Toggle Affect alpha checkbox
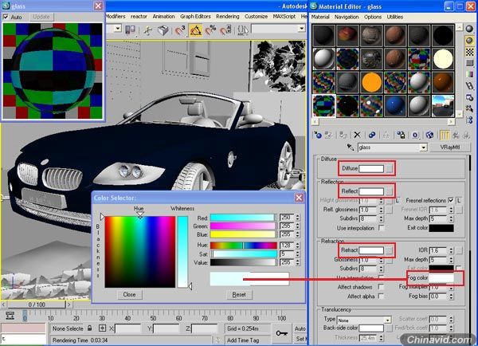This screenshot has height=346, width=478. [381, 296]
